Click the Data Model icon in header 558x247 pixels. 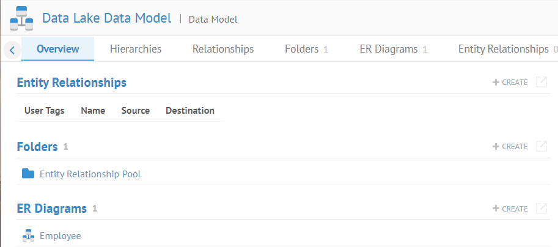point(21,18)
